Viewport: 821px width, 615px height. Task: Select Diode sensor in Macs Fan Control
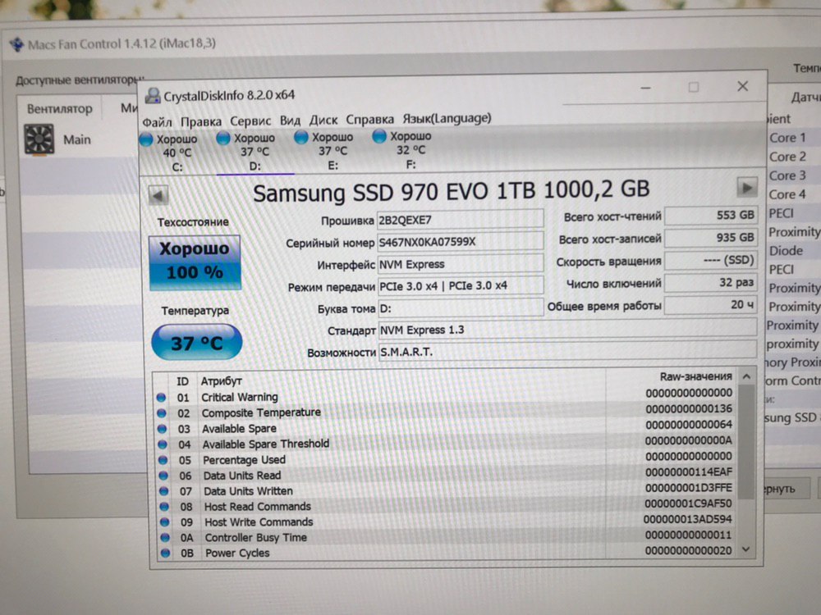(786, 250)
